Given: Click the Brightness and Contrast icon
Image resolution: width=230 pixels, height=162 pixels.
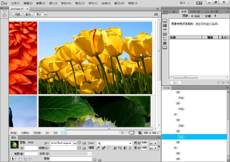Looking at the screenshot, I should 126,148.
